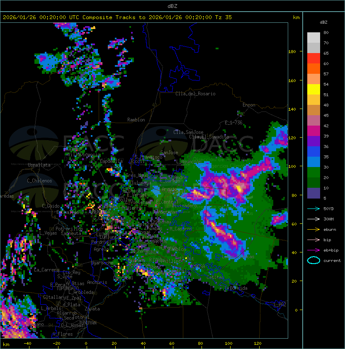Click the 'C_Chilenos' map label

[x=39, y=181]
